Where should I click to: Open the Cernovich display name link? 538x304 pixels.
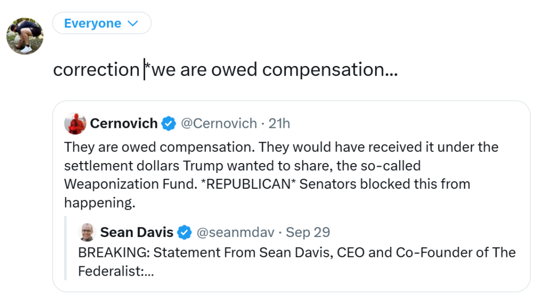coord(123,124)
